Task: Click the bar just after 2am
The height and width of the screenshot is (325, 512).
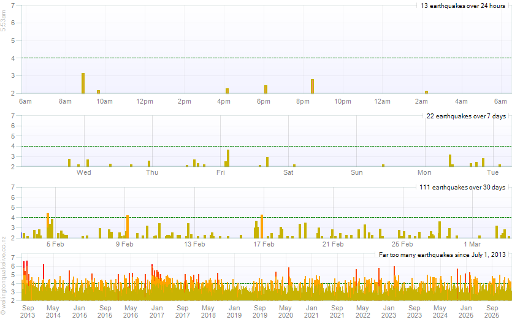Action: tap(426, 92)
